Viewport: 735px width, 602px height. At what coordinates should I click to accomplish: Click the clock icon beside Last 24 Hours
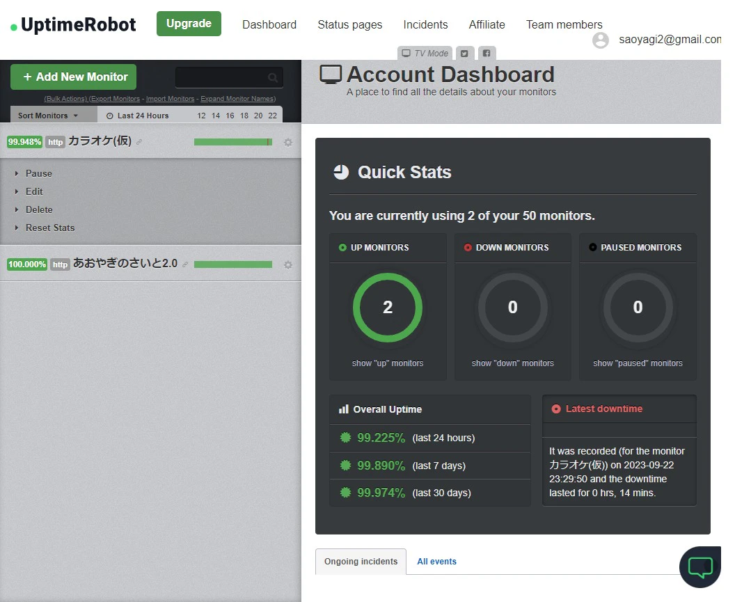coord(110,116)
